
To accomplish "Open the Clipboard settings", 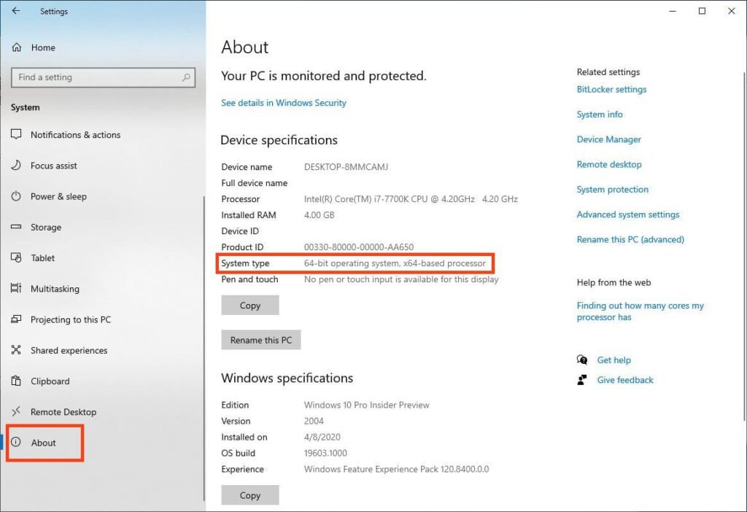I will tap(50, 381).
